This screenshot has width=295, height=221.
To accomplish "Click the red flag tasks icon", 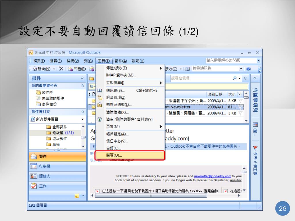I will (255, 148).
